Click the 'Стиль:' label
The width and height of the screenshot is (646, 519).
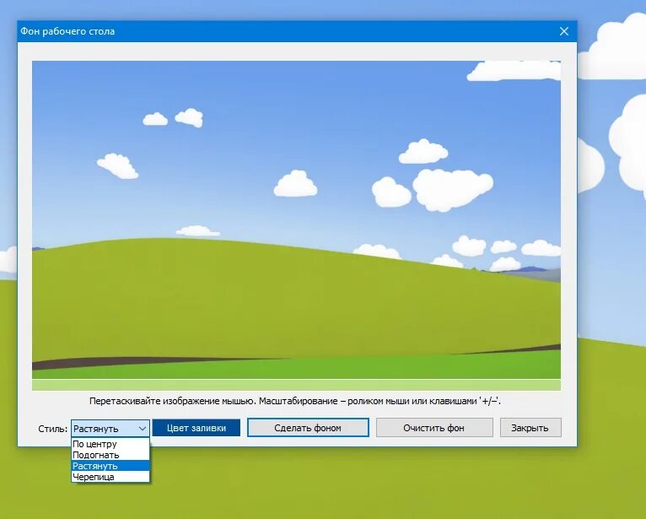pos(53,429)
